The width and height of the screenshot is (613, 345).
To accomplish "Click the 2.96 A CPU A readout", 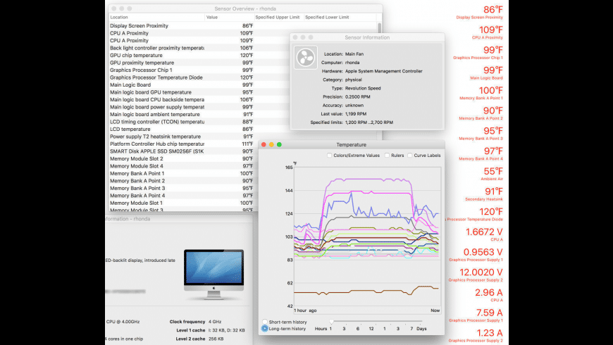I will coord(489,296).
